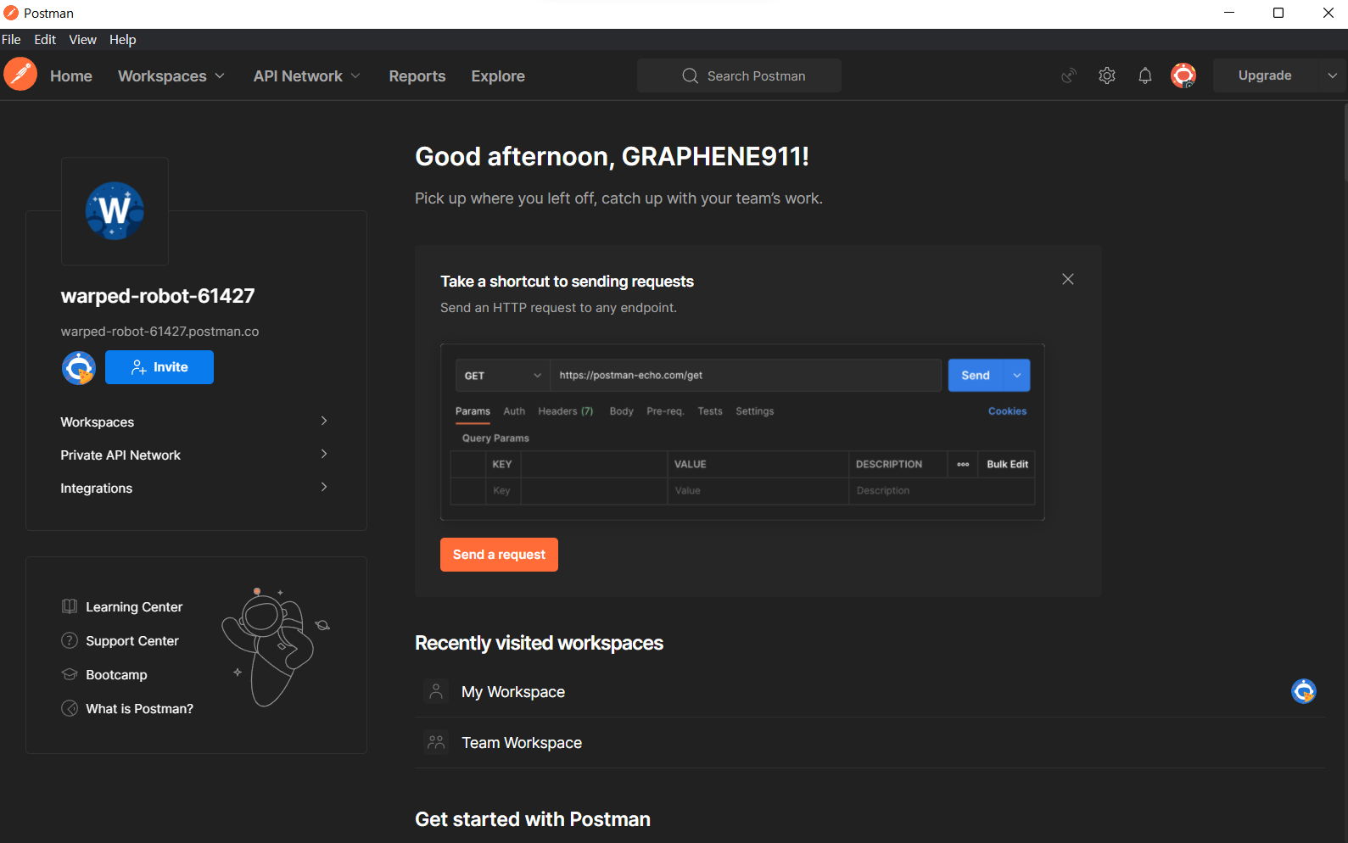
Task: Open the Upgrade dropdown arrow
Action: pyautogui.click(x=1333, y=75)
